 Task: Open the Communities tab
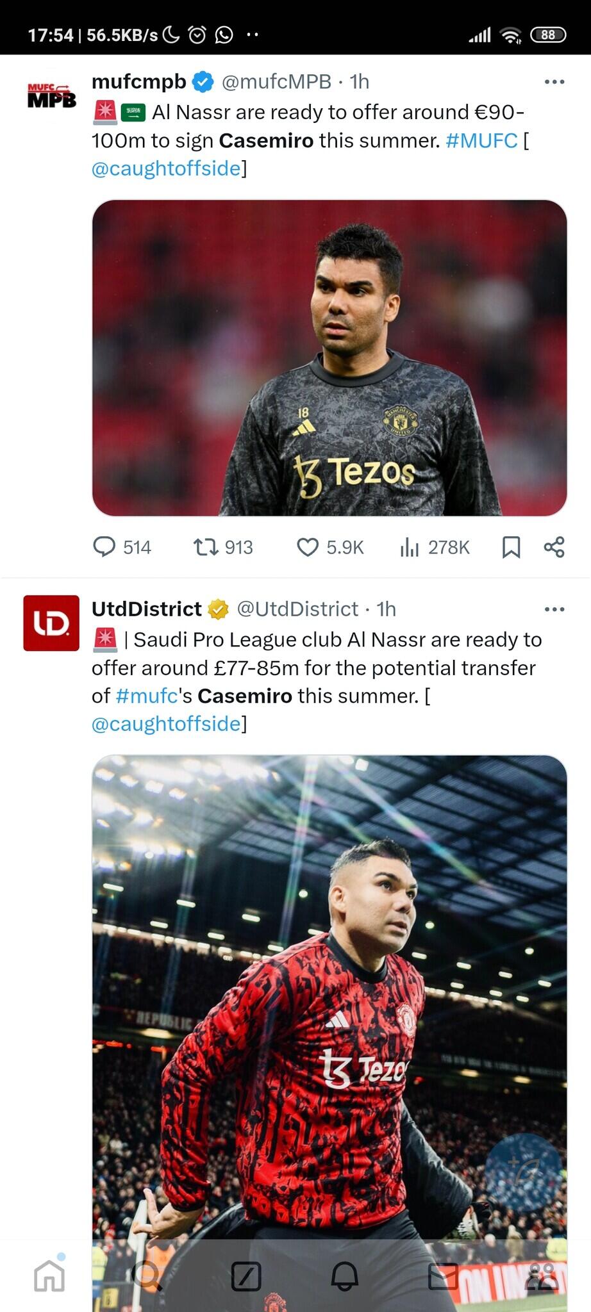click(x=542, y=1275)
